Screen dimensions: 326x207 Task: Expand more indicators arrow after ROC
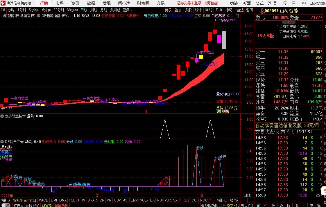[211, 200]
